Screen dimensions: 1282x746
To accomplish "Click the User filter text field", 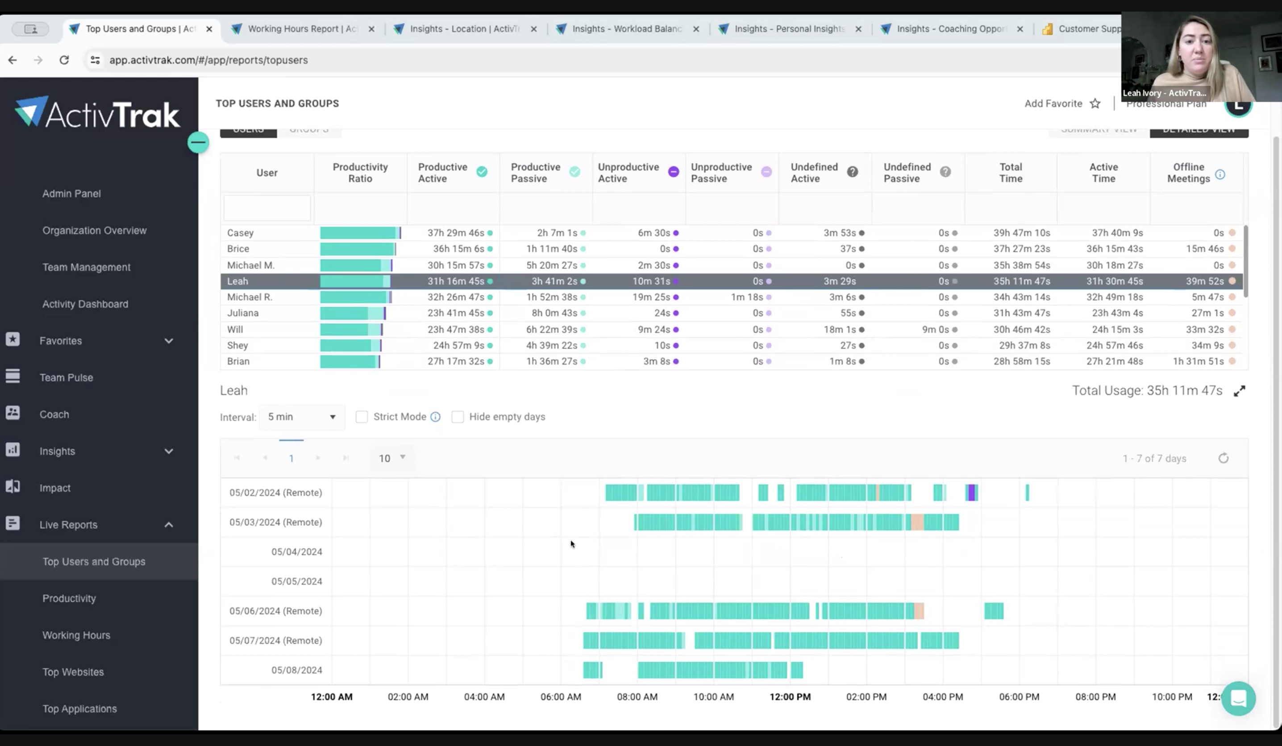I will click(x=267, y=208).
